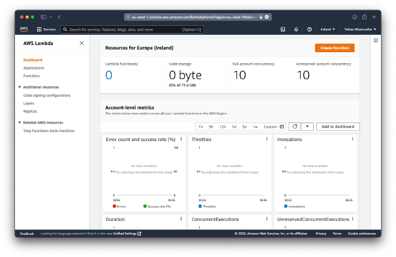The image size is (396, 257).
Task: Toggle the Throttles legend series
Action: 206,206
